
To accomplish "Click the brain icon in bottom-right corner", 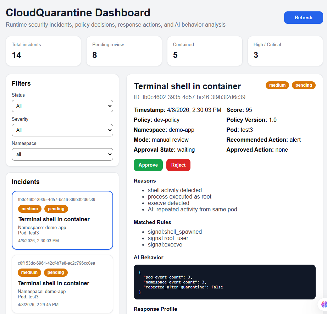I will point(324,304).
